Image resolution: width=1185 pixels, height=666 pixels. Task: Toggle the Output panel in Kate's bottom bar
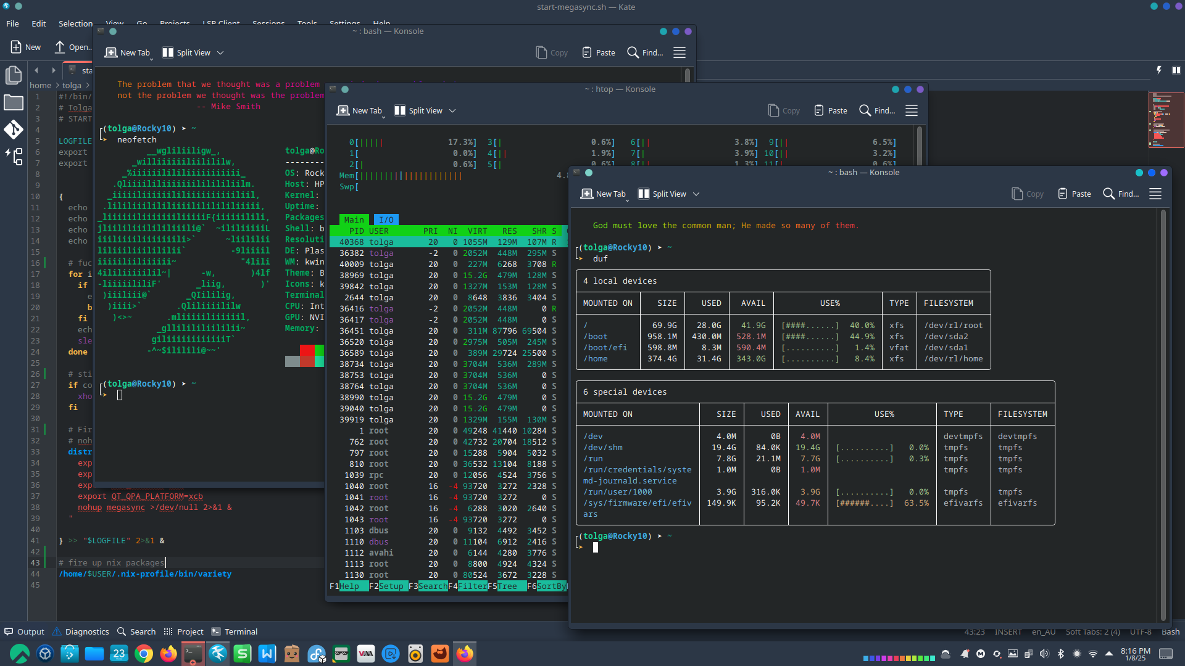25,631
